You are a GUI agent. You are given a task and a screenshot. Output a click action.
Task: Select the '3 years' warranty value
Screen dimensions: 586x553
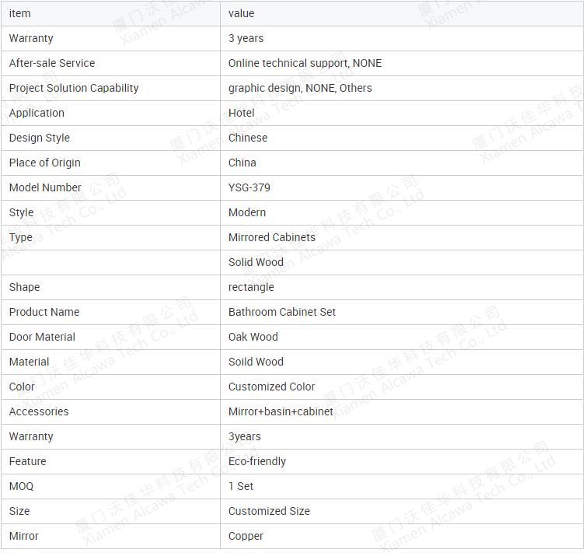pos(246,38)
